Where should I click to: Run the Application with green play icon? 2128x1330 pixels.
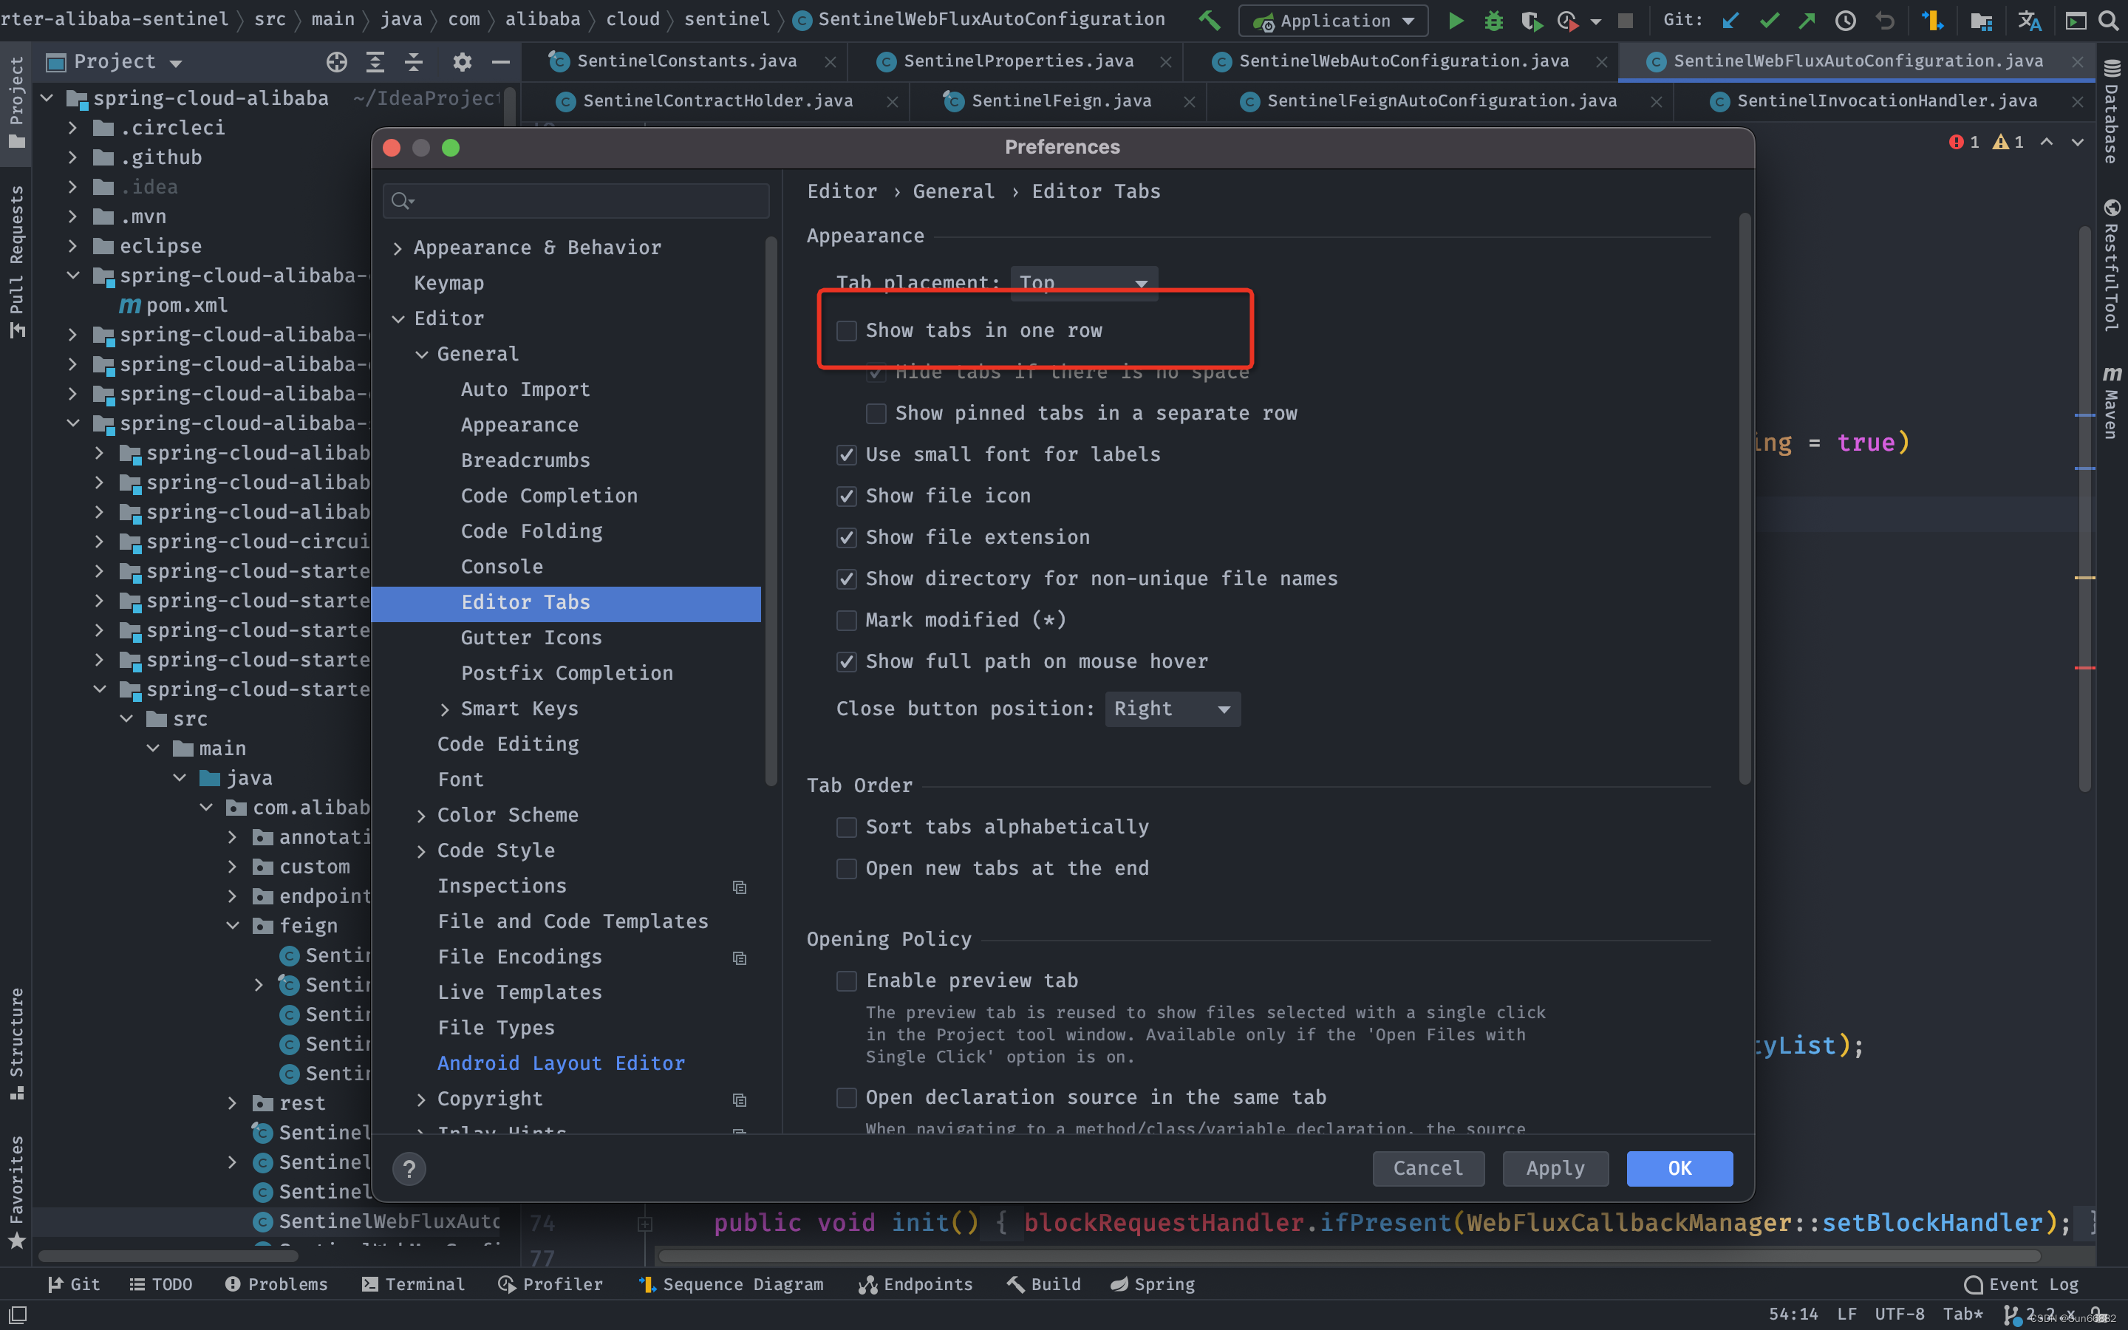(x=1456, y=20)
